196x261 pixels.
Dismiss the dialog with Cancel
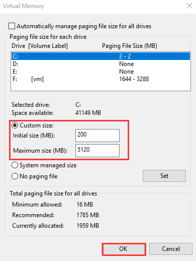[x=171, y=249]
